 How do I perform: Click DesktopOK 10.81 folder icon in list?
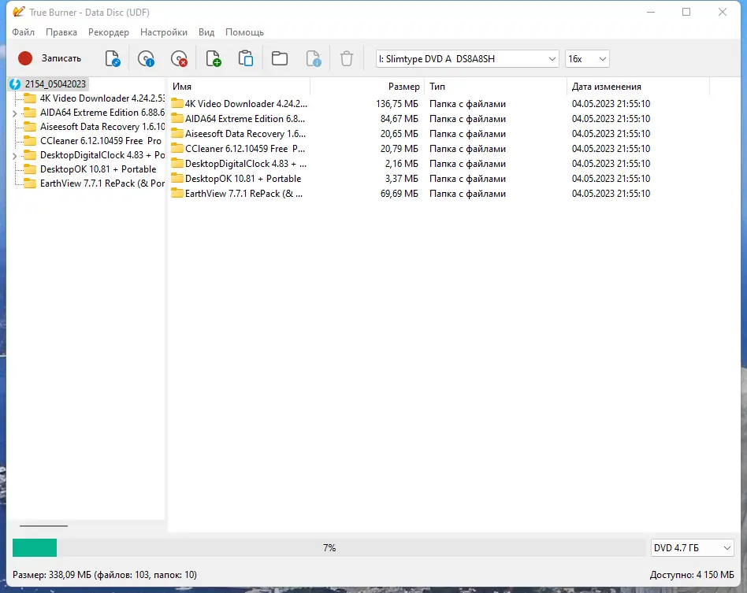pyautogui.click(x=177, y=179)
